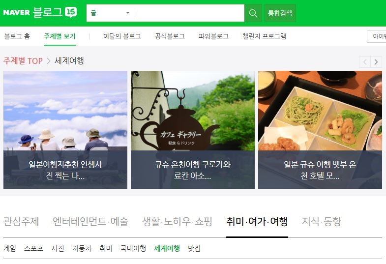Go to previous topic slide arrow

click(x=365, y=62)
